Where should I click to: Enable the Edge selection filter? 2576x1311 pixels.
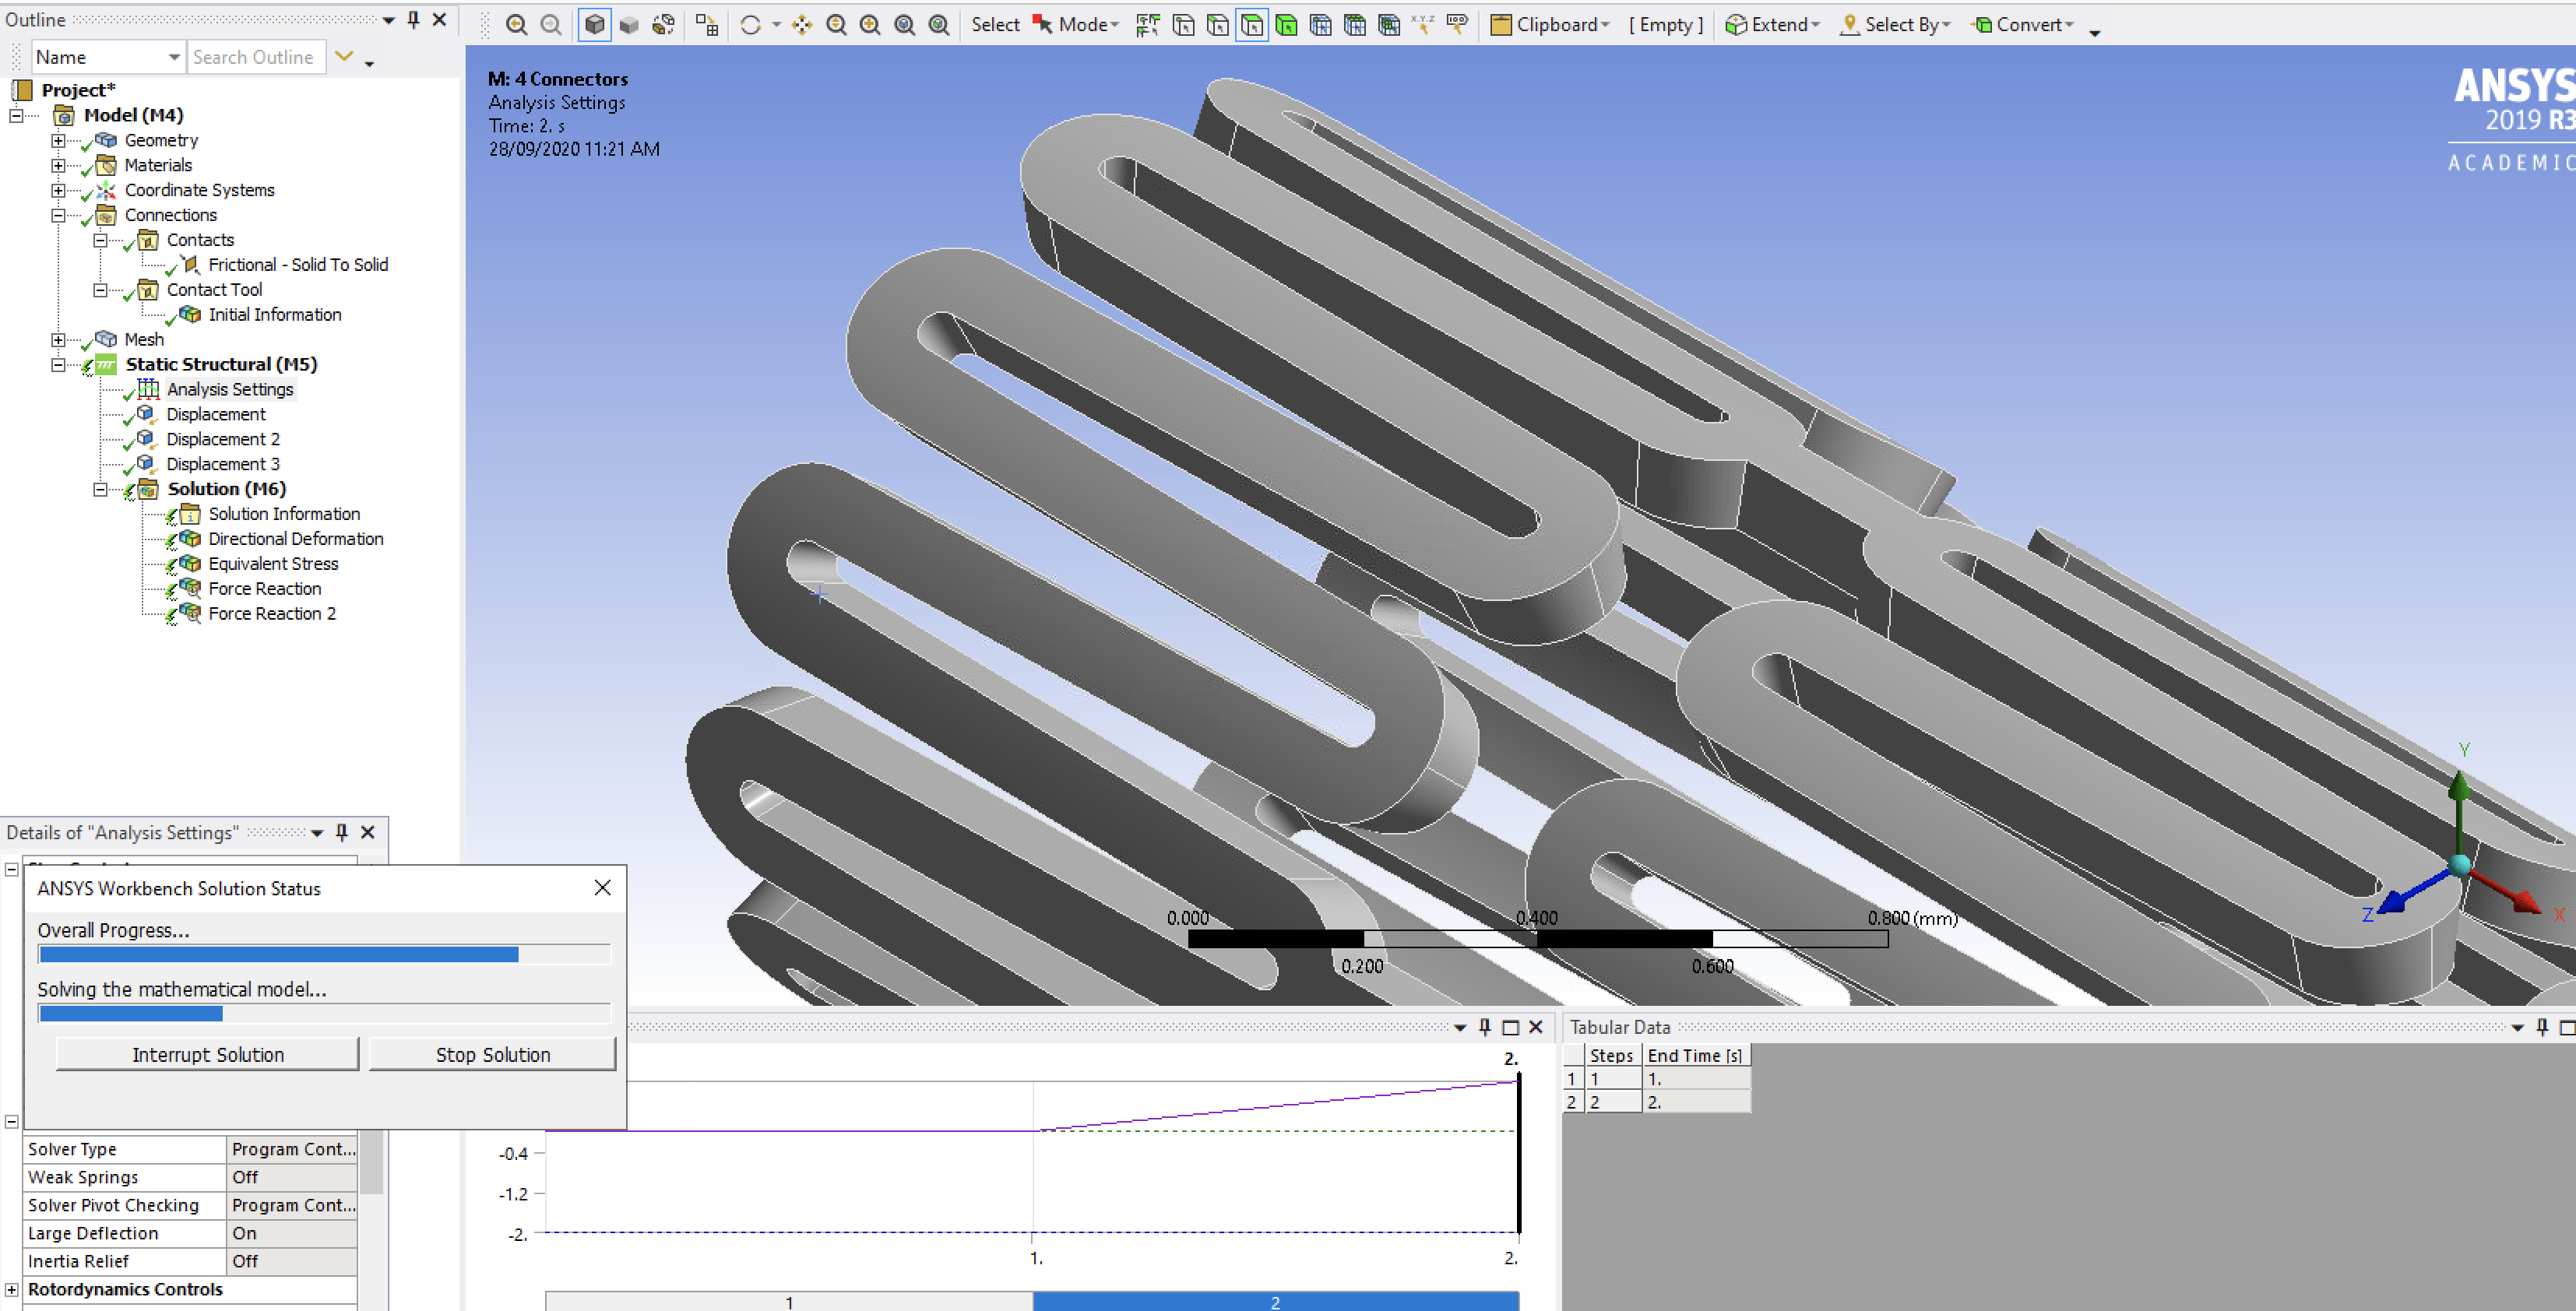1217,25
